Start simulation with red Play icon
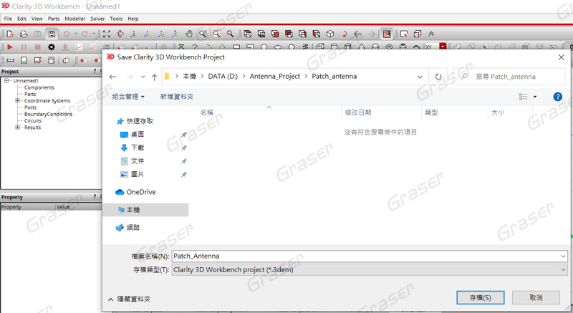Viewport: 573px width, 313px height. (10, 47)
